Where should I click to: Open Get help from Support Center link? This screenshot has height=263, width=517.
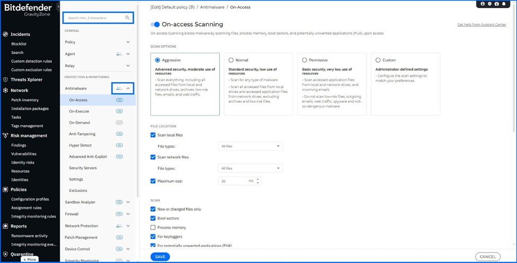click(481, 25)
